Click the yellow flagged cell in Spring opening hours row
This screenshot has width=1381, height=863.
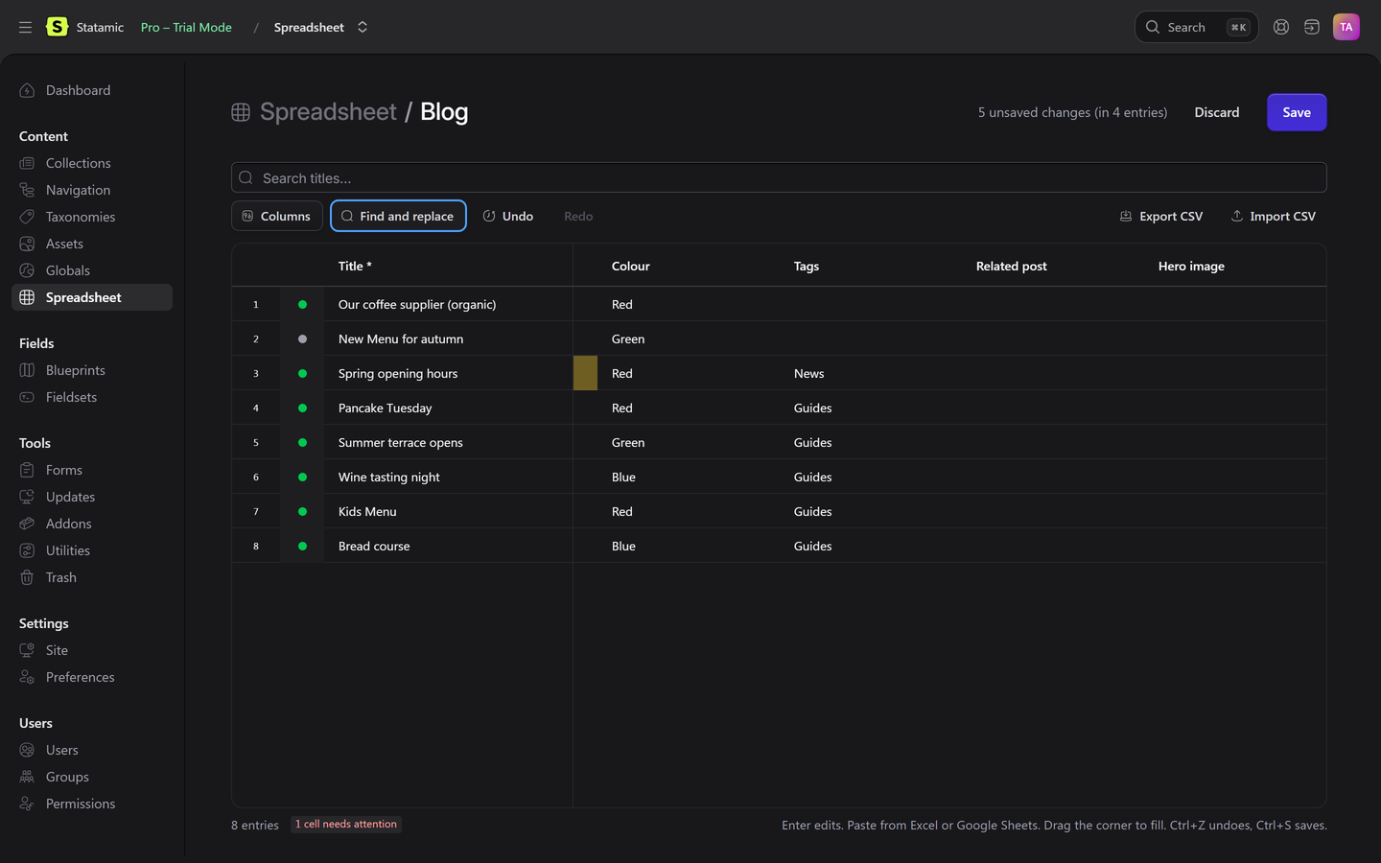pyautogui.click(x=585, y=373)
